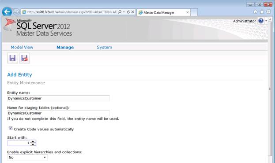Click the Entity Maintenance subheading
The height and width of the screenshot is (163, 275).
point(26,83)
